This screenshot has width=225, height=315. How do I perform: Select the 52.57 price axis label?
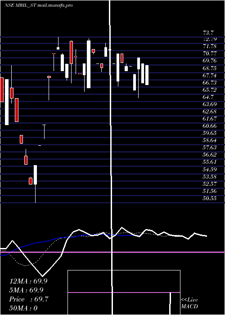(210, 184)
